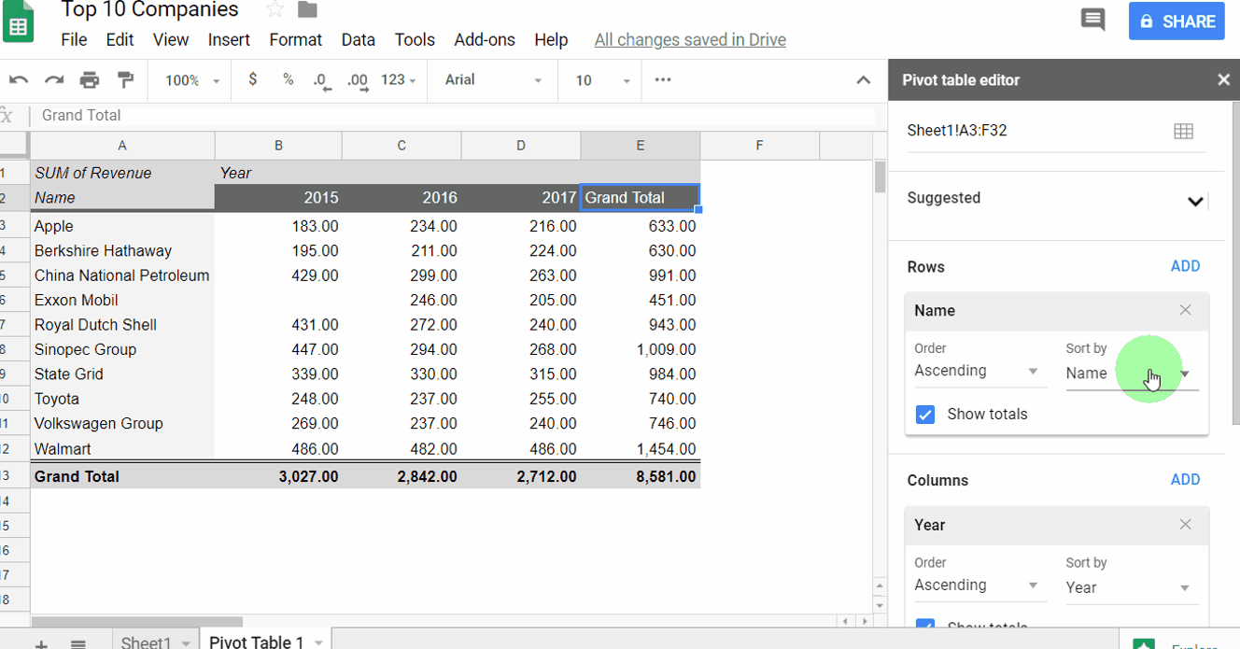Decrease decimal places icon
Image resolution: width=1240 pixels, height=649 pixels.
[x=322, y=80]
